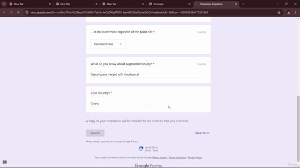This screenshot has width=300, height=168.
Task: Click the page vertical scrollbar thumb
Action: (x=298, y=129)
